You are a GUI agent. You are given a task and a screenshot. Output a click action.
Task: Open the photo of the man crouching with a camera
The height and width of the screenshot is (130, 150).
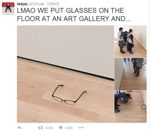click(x=131, y=107)
